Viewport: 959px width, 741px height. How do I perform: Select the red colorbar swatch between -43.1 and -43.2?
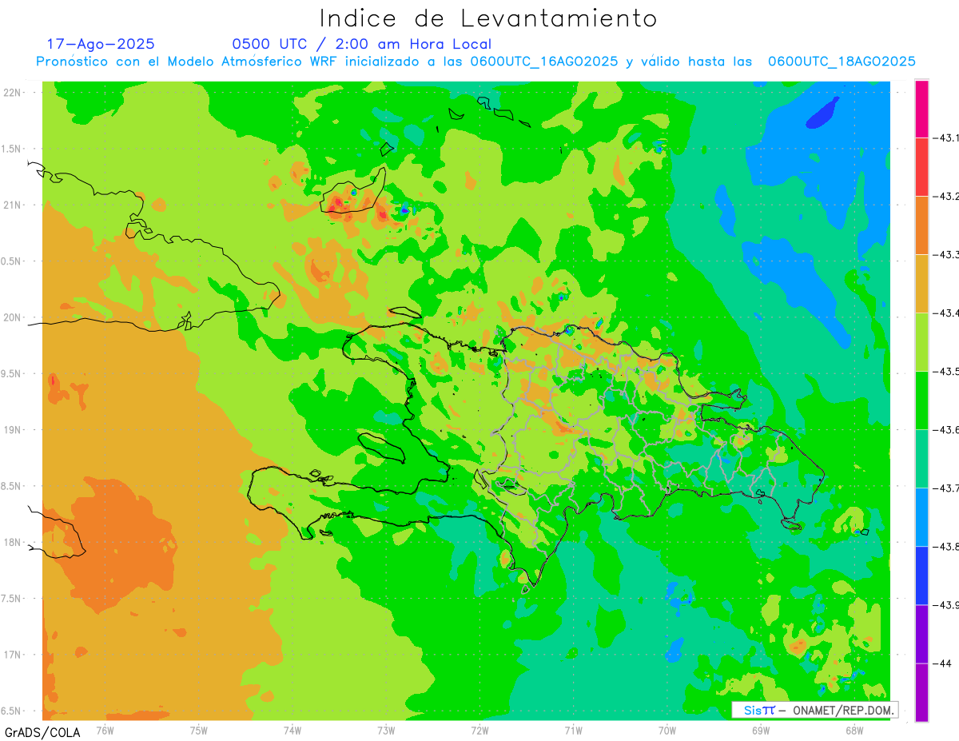921,167
